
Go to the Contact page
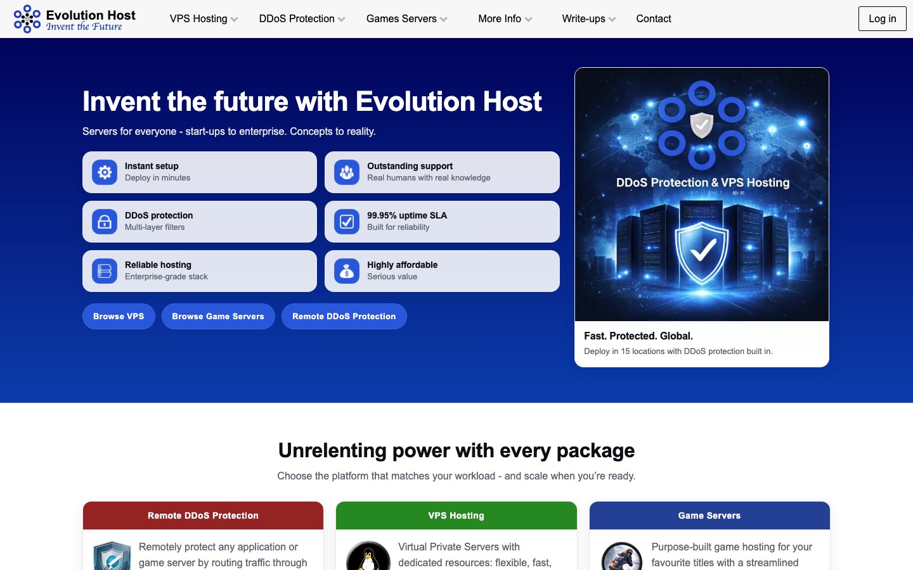(654, 19)
